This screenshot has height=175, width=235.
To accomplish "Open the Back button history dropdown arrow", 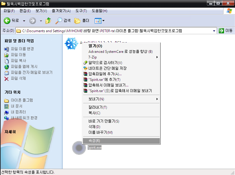I will click(24, 21).
